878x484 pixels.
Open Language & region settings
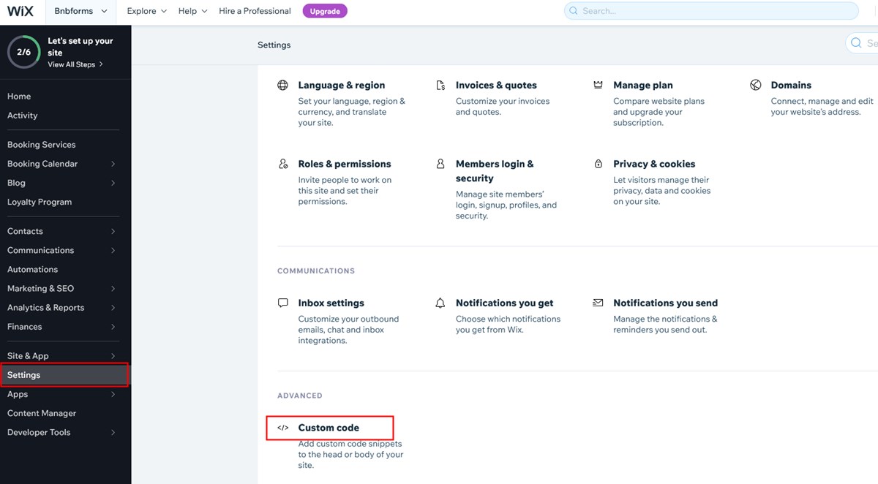341,85
